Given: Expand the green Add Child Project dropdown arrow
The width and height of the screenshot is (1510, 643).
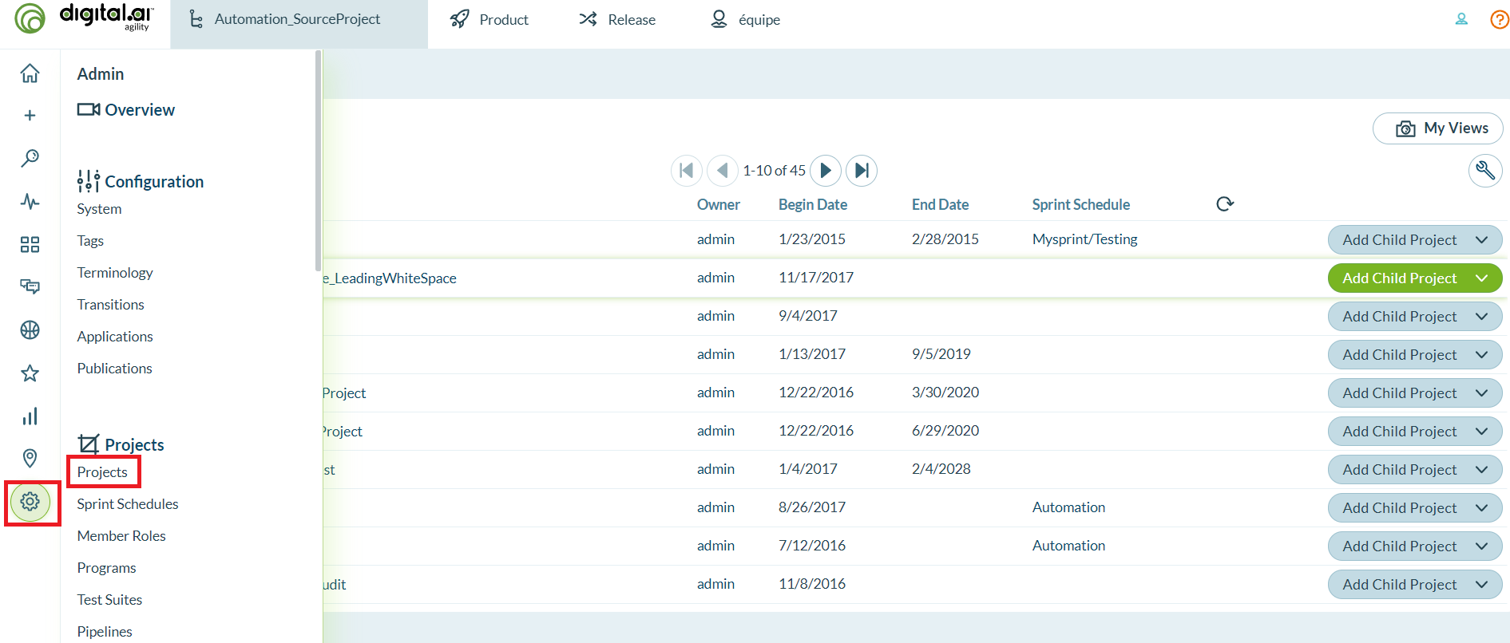Looking at the screenshot, I should click(1482, 278).
